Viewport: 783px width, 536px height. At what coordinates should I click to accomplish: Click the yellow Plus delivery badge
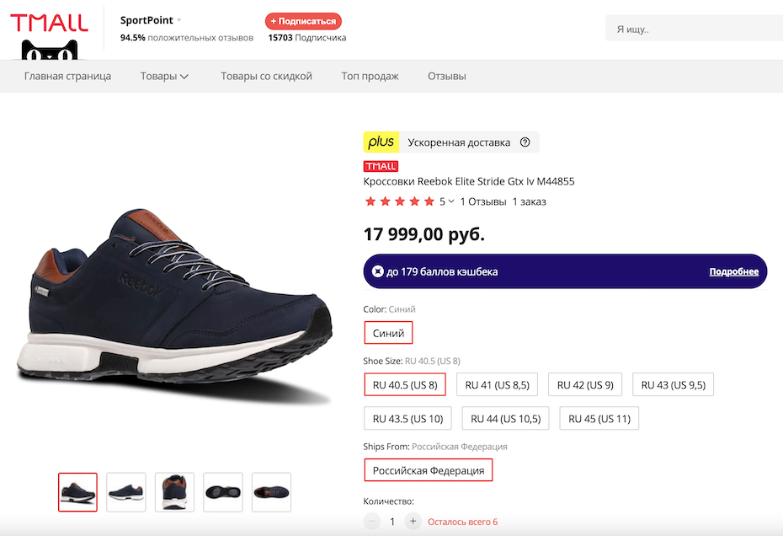click(381, 142)
